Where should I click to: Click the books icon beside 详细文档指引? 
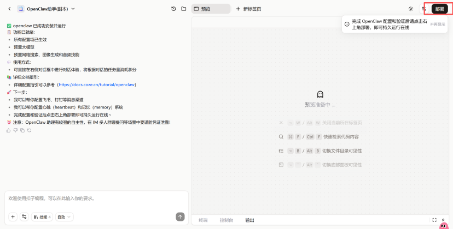point(9,77)
